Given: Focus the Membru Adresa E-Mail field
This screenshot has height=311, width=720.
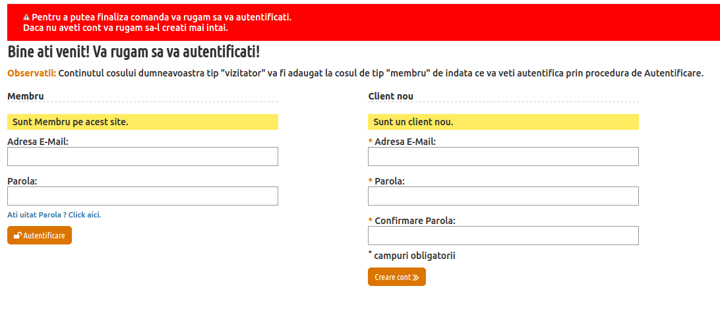Looking at the screenshot, I should 143,156.
